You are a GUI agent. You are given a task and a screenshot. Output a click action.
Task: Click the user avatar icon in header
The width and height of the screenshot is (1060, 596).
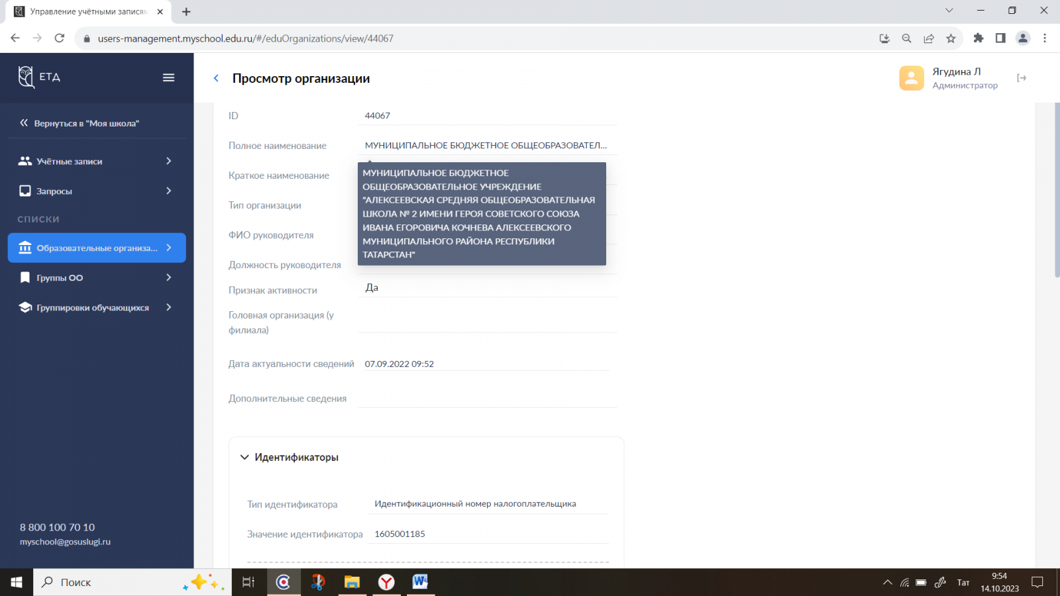(911, 78)
